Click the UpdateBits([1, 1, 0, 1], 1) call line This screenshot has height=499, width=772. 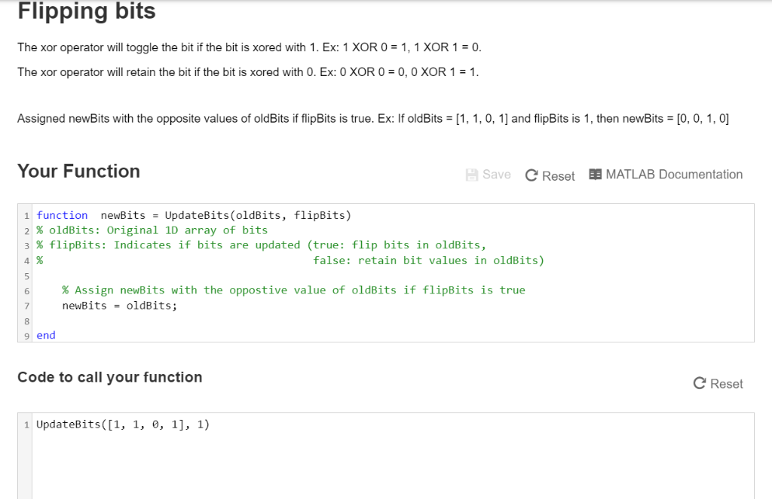point(123,424)
